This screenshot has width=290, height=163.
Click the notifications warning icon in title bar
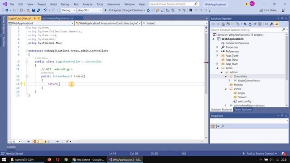[246, 4]
